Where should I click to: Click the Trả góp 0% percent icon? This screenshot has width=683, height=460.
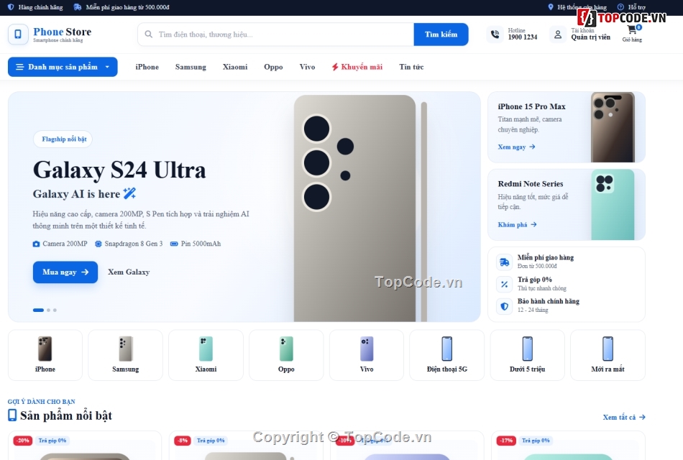click(505, 284)
